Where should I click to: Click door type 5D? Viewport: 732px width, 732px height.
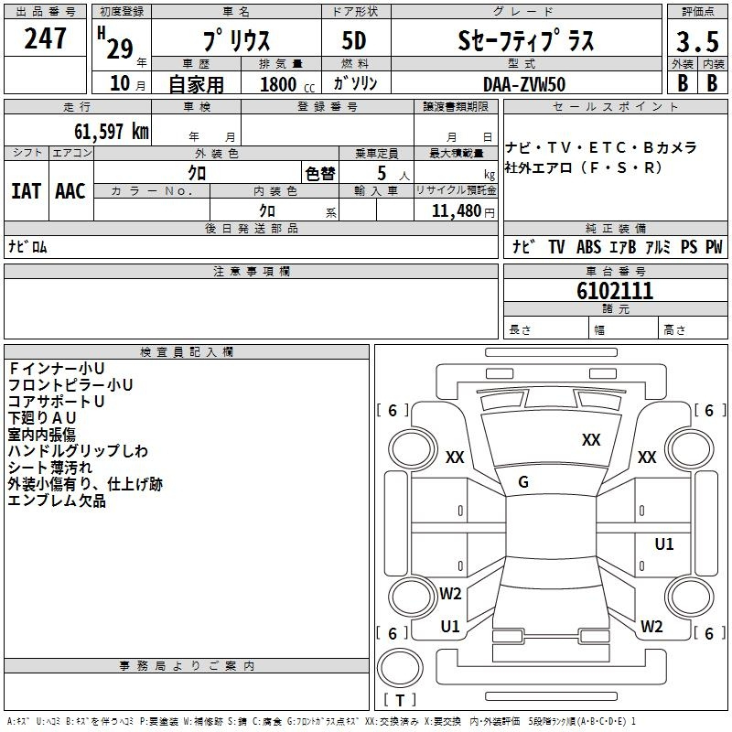354,40
